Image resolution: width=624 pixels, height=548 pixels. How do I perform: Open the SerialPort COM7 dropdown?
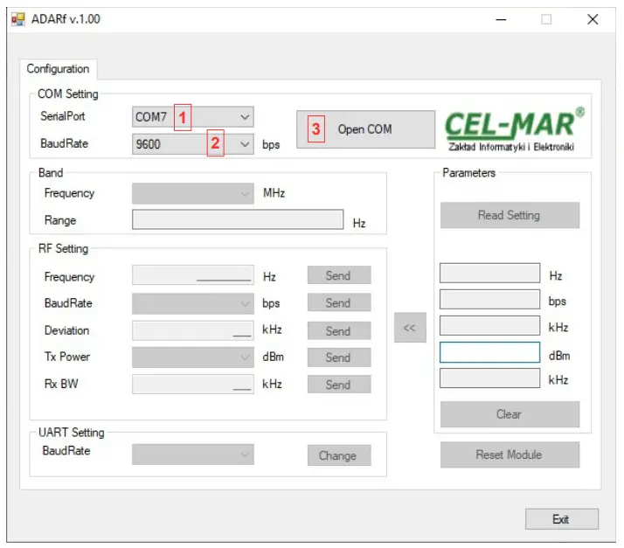click(192, 117)
